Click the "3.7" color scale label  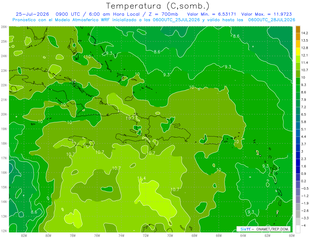[x=304, y=144]
